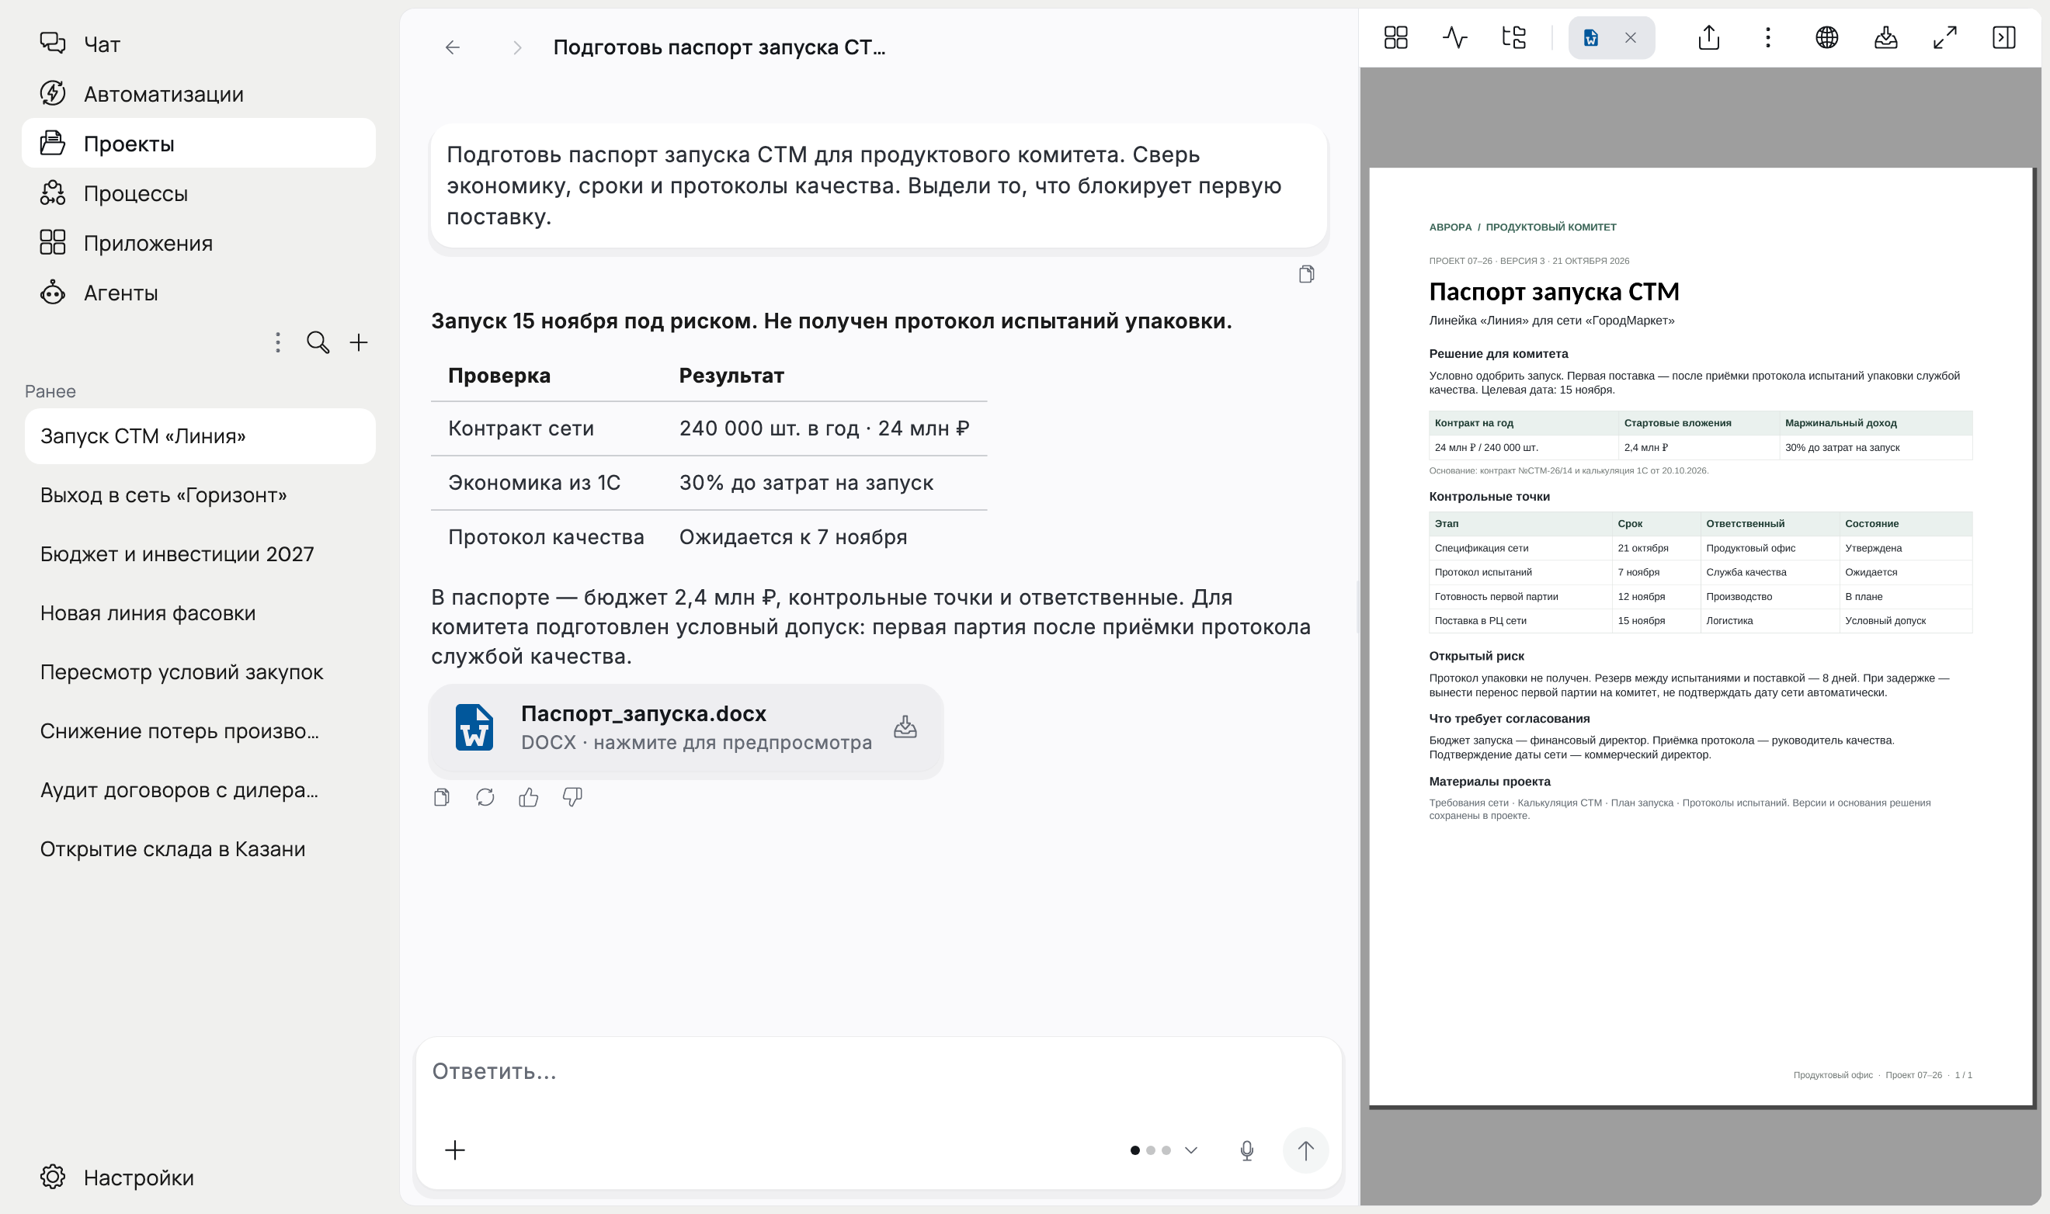Open the file tree panel icon
The image size is (2050, 1214).
click(1514, 37)
